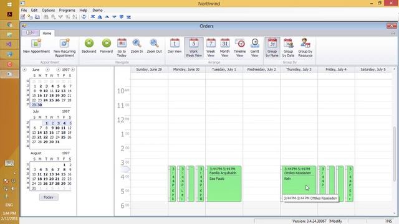Viewport: 399px width, 224px height.
Task: Open the File menu
Action: pos(24,10)
